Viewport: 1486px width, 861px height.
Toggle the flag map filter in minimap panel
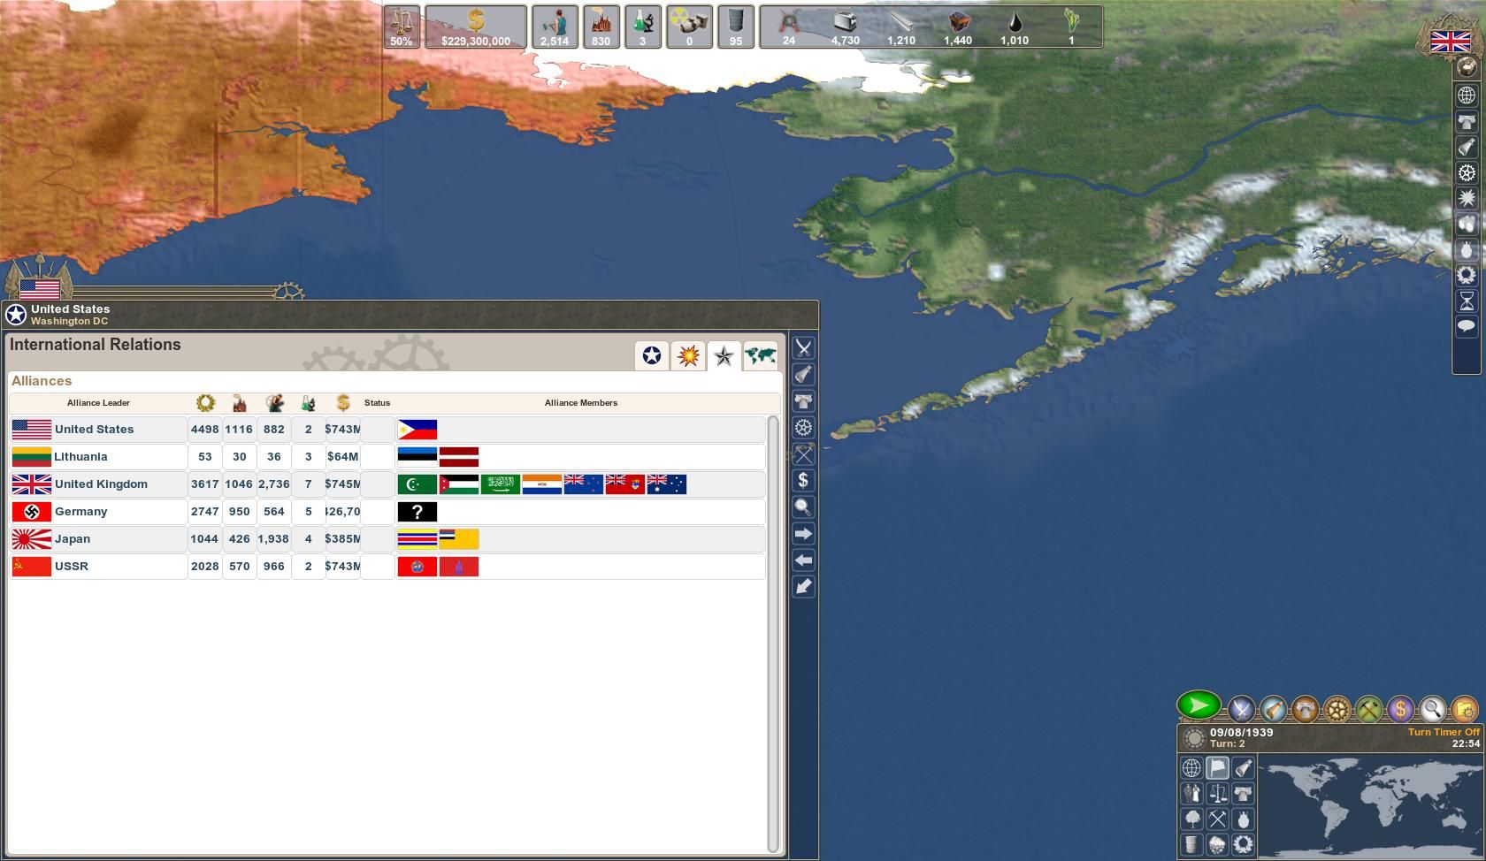(x=1217, y=768)
